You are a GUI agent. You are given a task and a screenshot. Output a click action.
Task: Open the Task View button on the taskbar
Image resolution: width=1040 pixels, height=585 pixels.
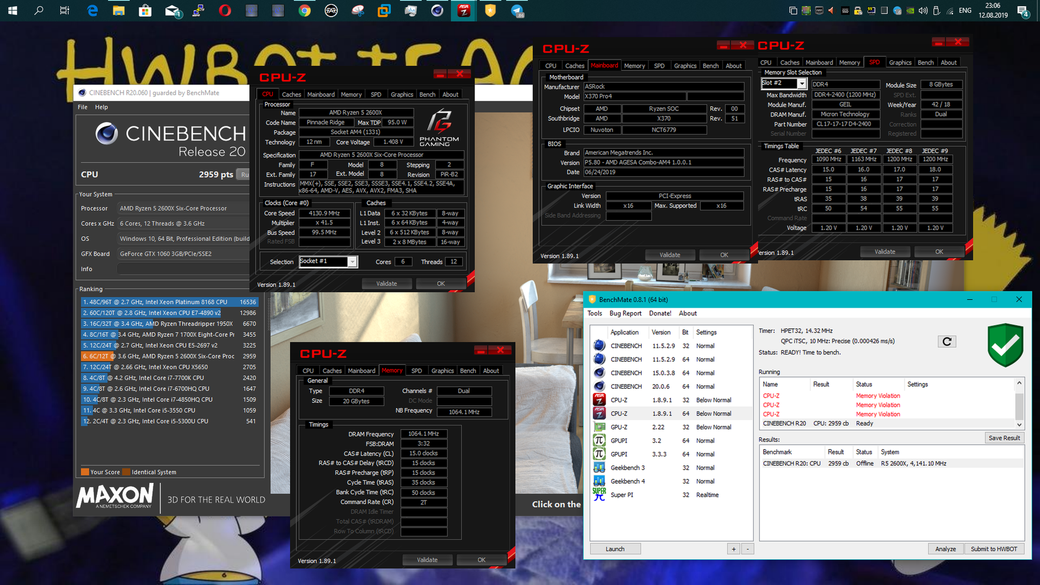pos(64,10)
